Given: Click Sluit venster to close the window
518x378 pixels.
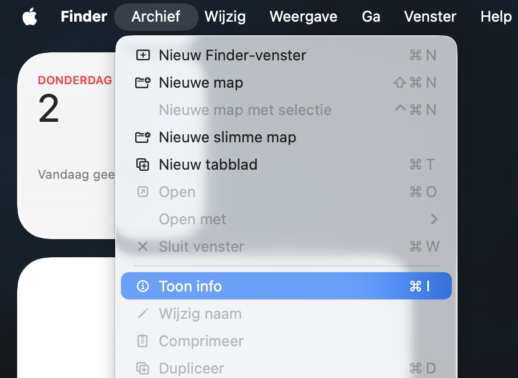Looking at the screenshot, I should click(201, 246).
